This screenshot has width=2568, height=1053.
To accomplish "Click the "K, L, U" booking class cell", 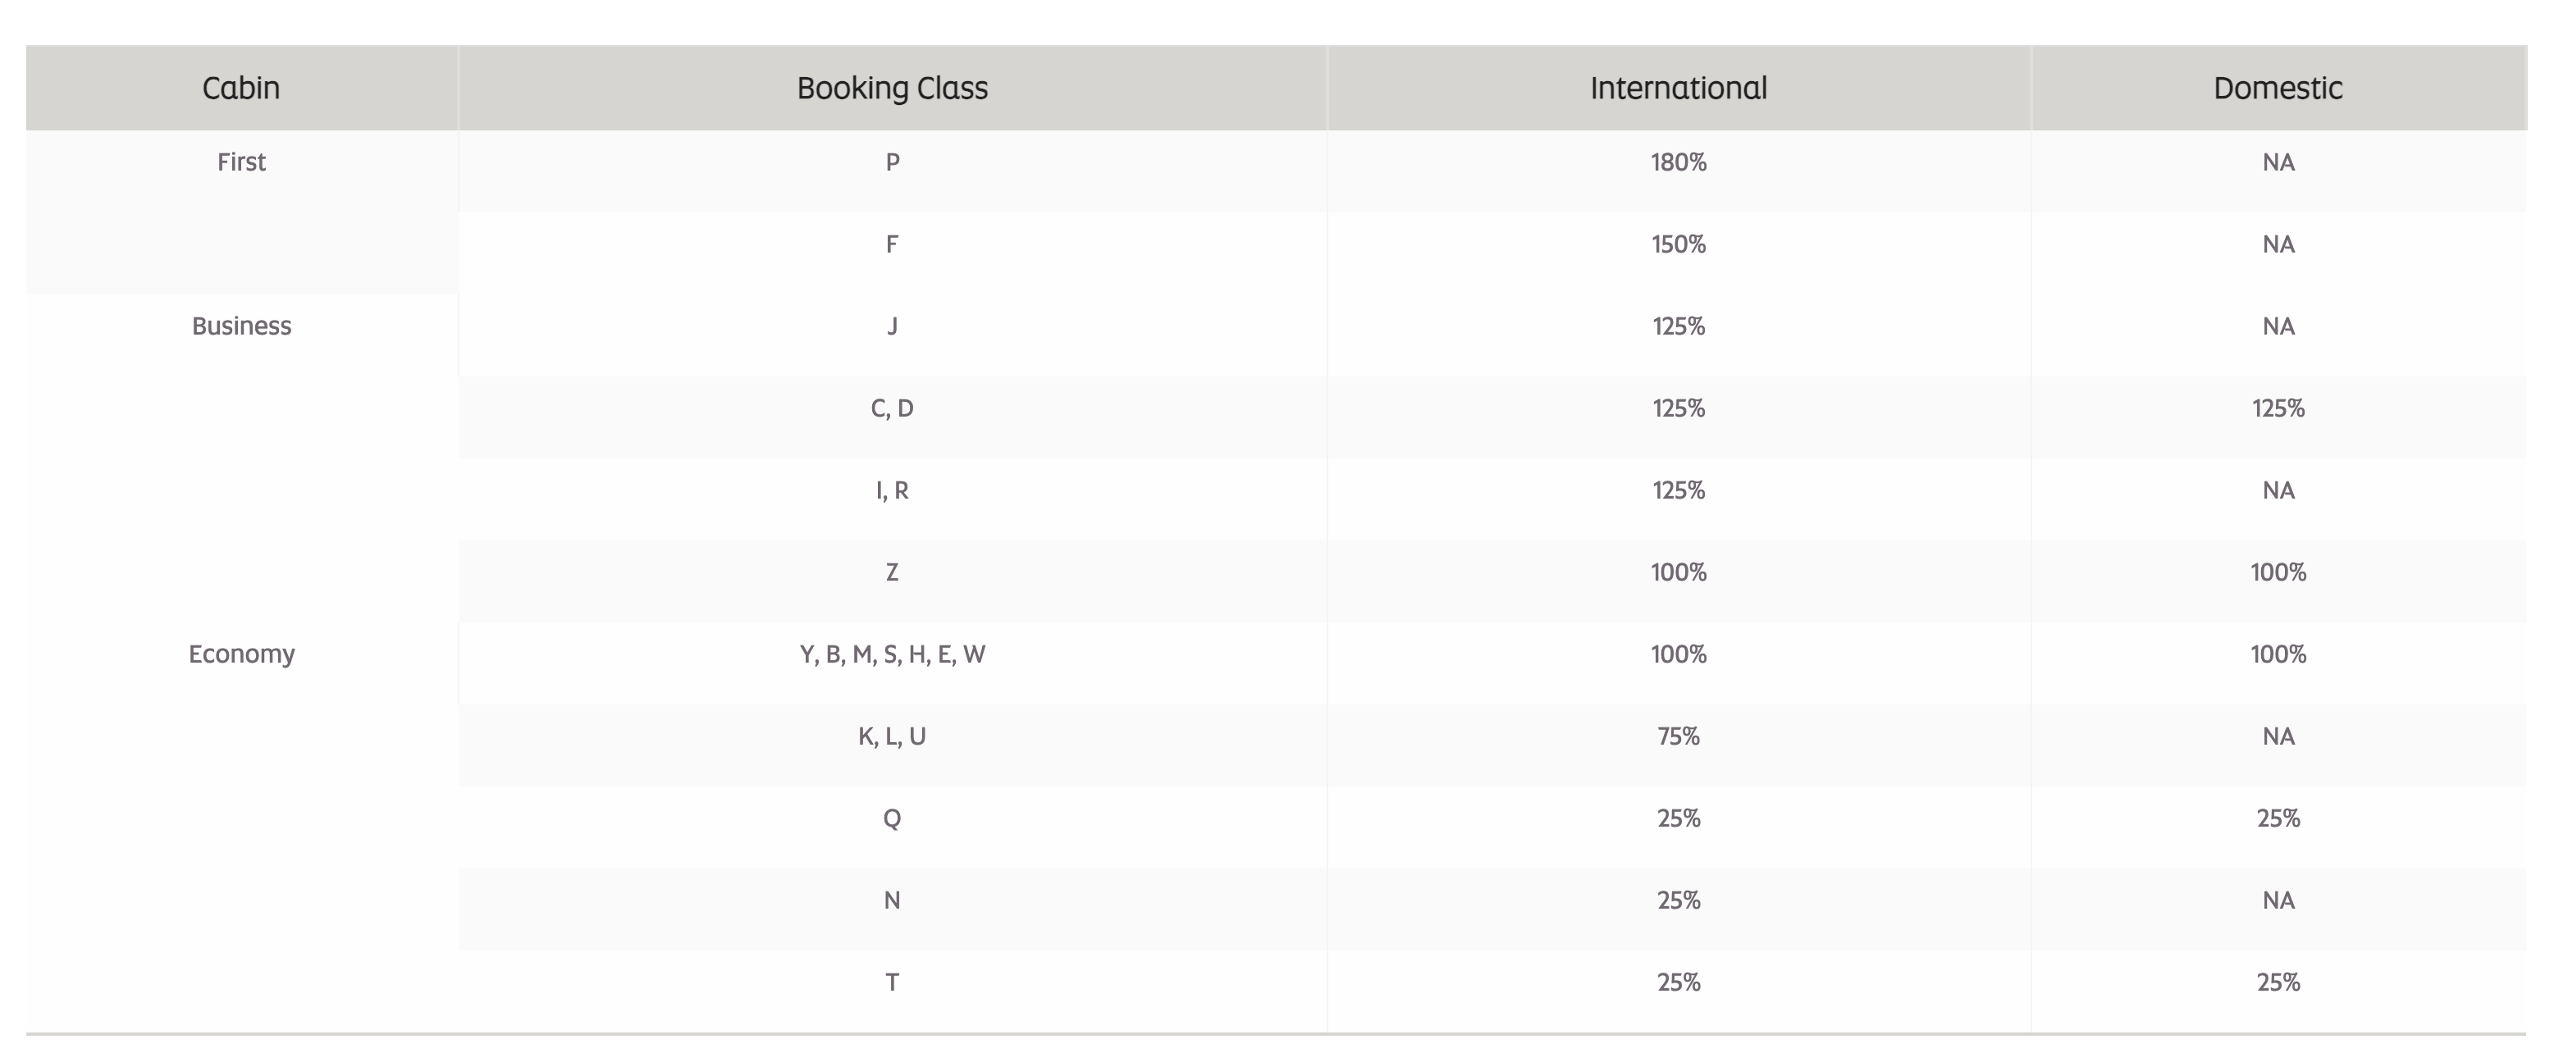I will click(x=892, y=737).
